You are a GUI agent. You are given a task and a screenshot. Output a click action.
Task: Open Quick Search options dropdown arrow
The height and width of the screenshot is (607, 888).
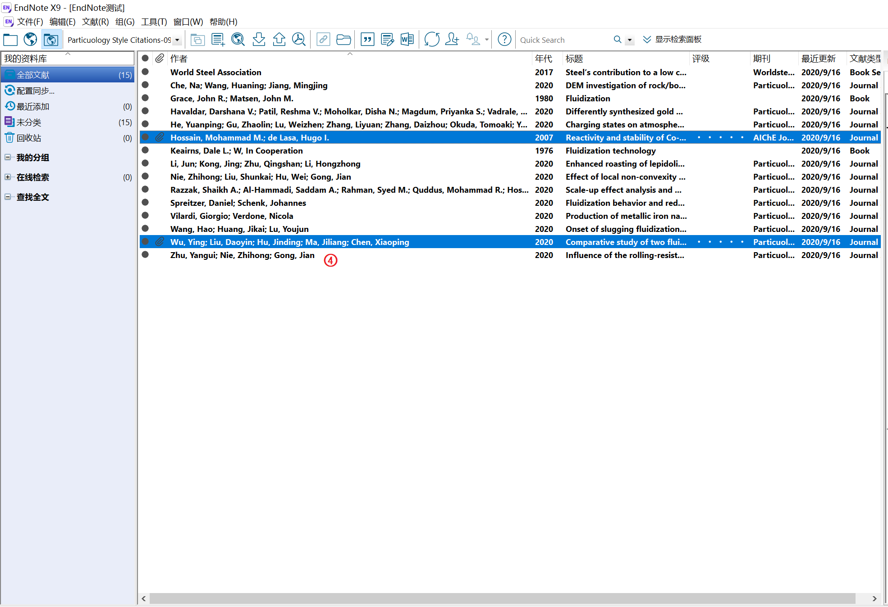pyautogui.click(x=630, y=40)
